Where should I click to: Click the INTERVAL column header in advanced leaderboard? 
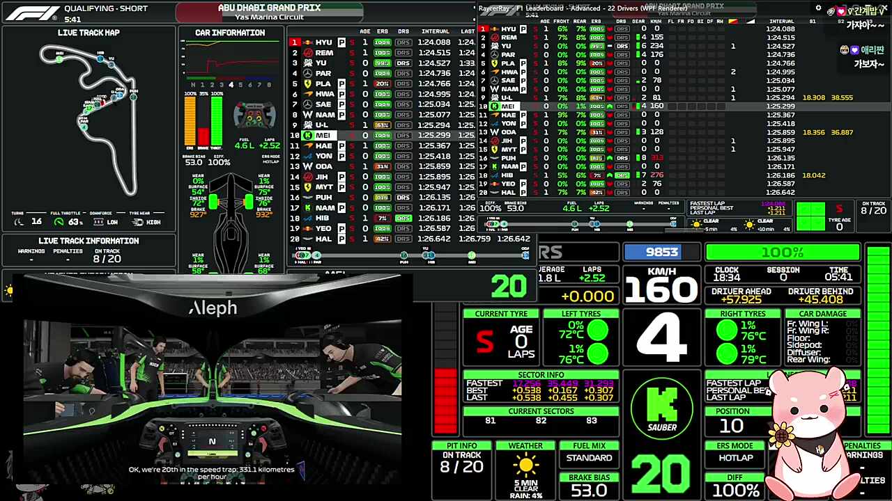pos(781,22)
